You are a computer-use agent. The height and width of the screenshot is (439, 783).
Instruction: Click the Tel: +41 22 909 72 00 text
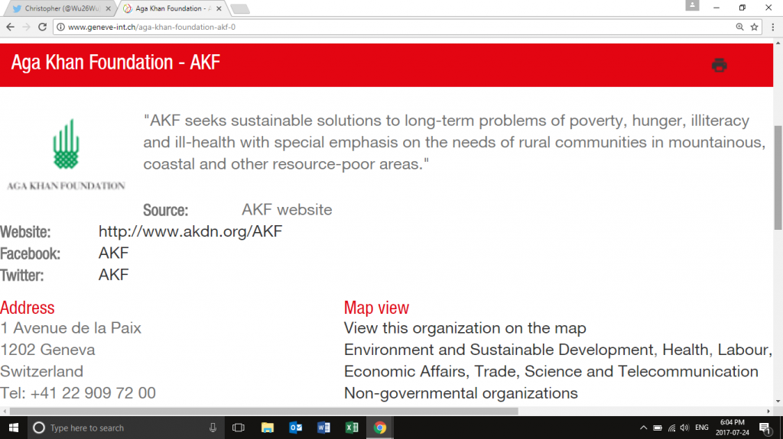point(78,393)
